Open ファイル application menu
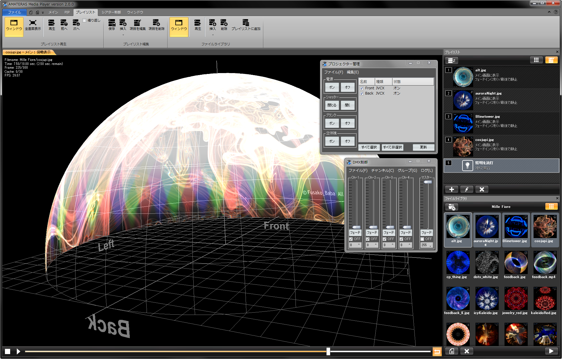562x359 pixels. point(15,12)
